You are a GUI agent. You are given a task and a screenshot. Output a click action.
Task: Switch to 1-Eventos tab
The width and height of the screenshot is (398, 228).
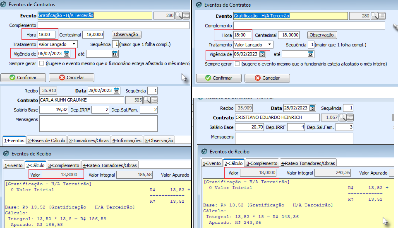tap(14, 140)
